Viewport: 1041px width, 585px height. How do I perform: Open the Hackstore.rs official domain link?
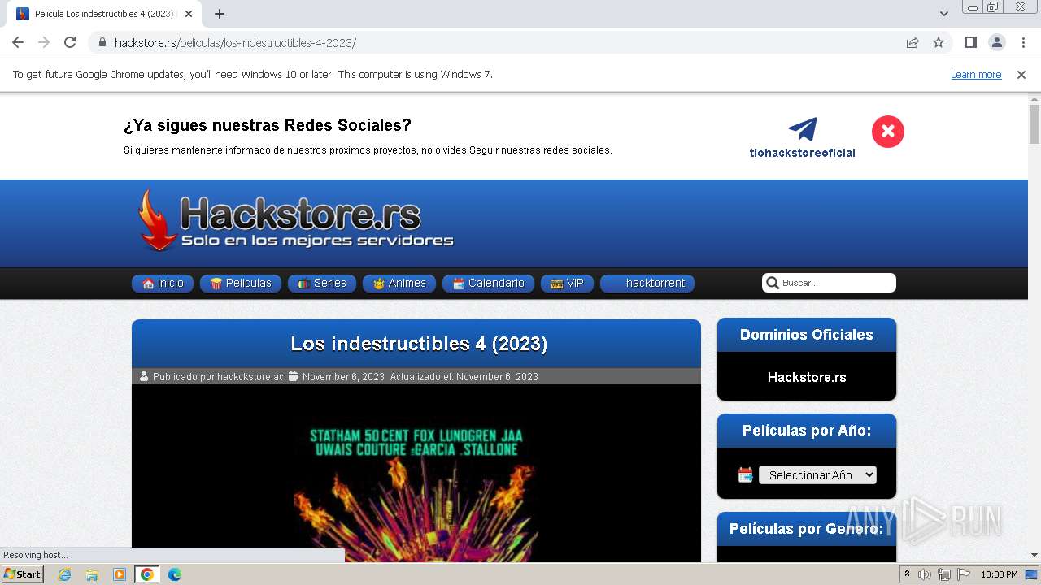[807, 377]
